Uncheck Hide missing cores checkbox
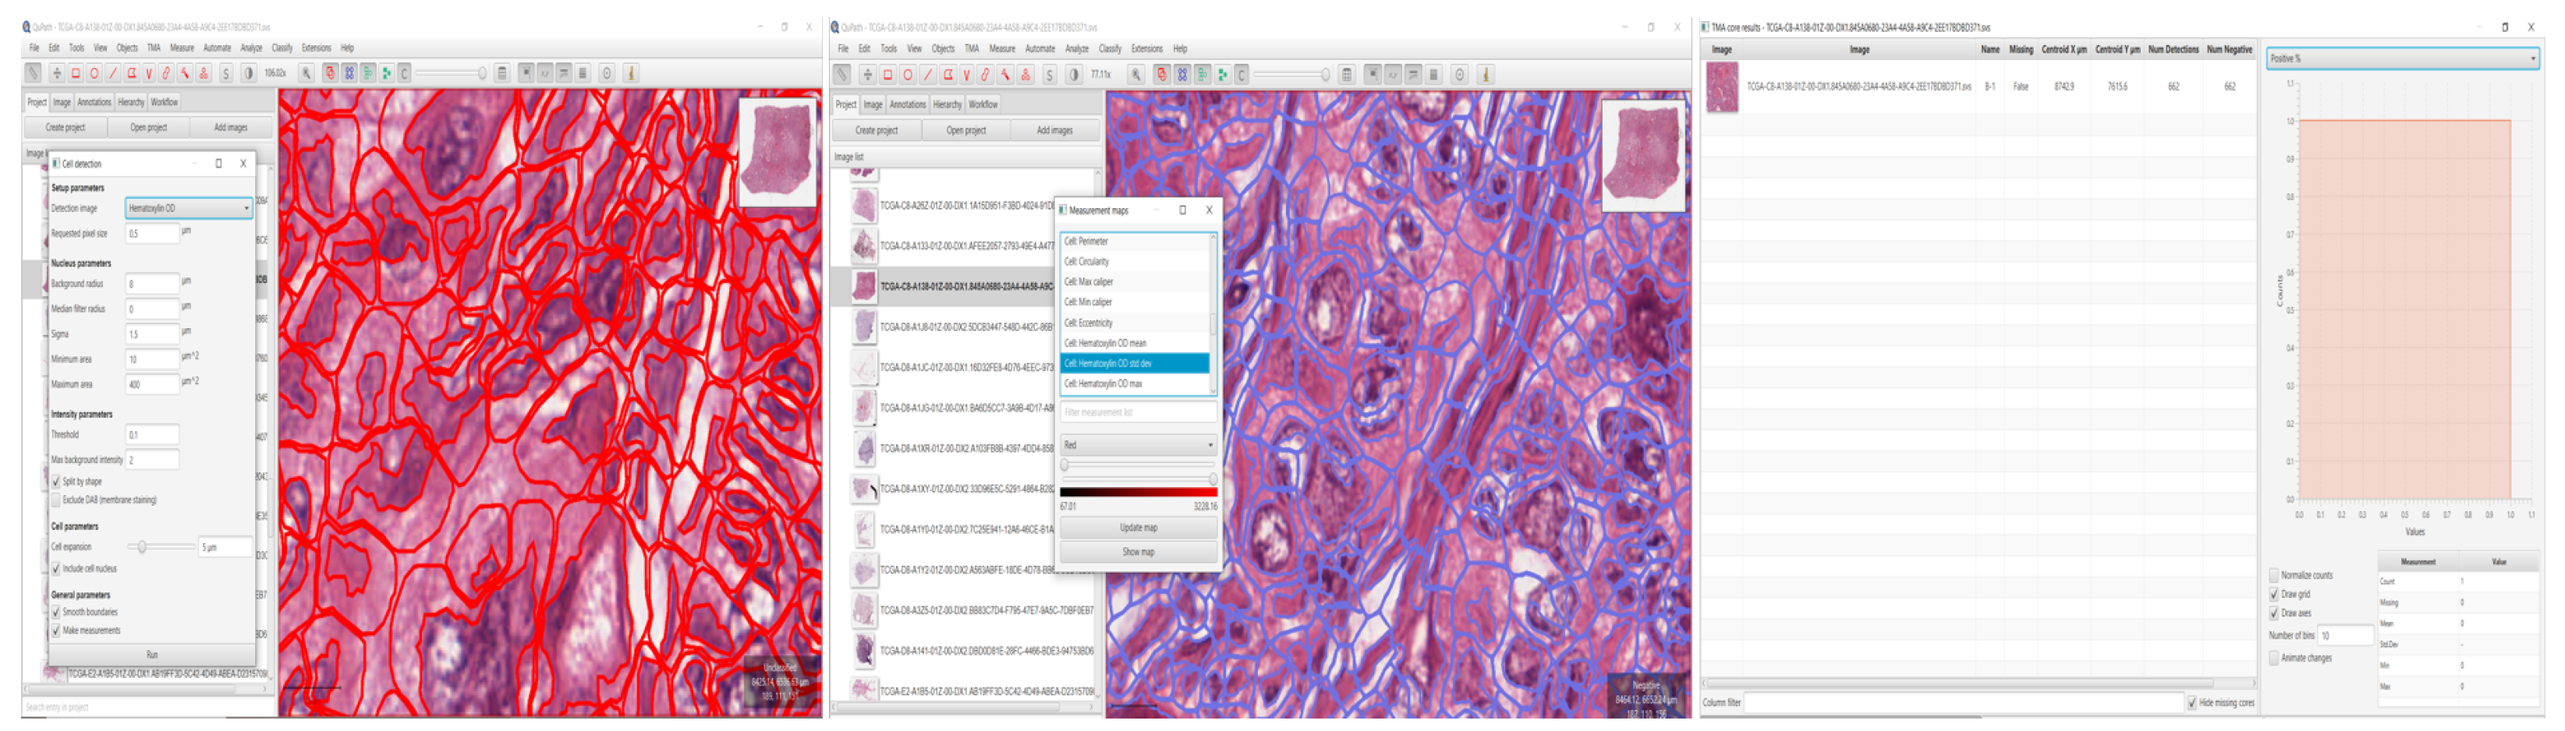 coord(2191,703)
